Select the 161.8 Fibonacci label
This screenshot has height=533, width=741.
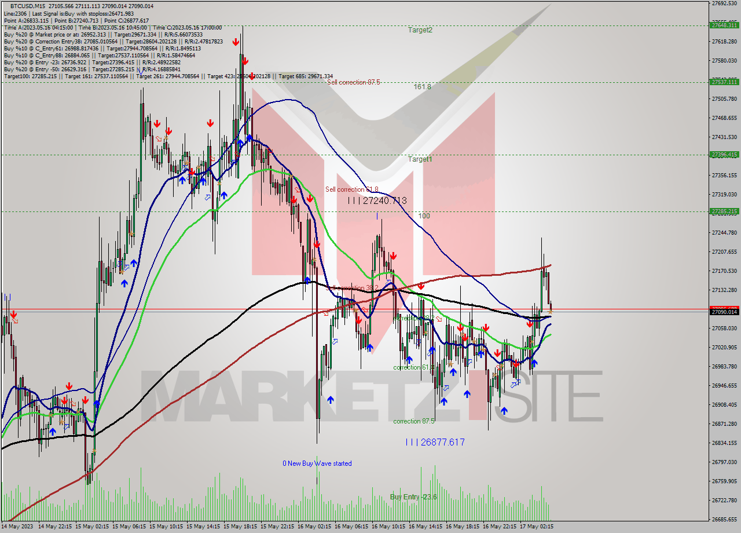pyautogui.click(x=422, y=86)
